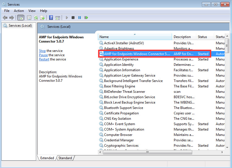Click the Forward arrow toolbar icon

pyautogui.click(x=12, y=18)
